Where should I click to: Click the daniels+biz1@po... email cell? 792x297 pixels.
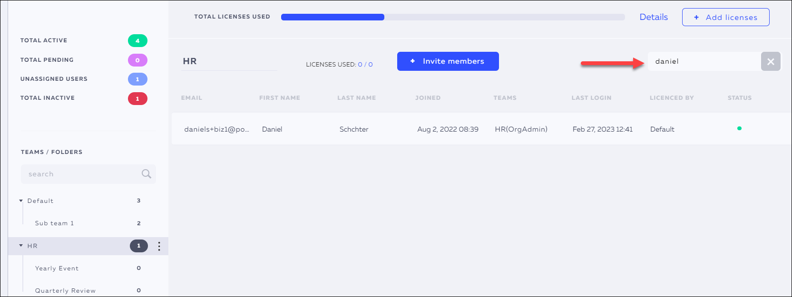pyautogui.click(x=216, y=129)
